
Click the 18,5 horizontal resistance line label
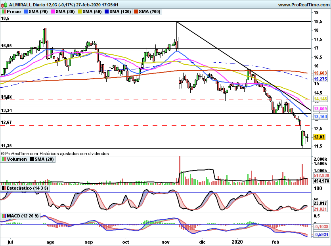coord(5,18)
